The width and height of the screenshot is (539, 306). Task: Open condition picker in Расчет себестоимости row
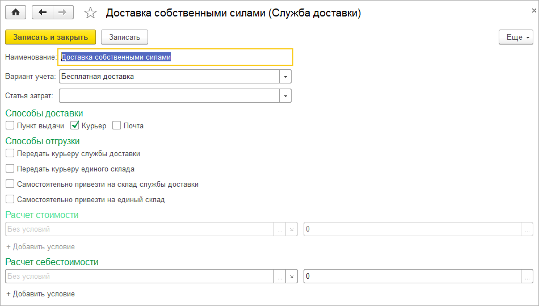click(x=279, y=276)
